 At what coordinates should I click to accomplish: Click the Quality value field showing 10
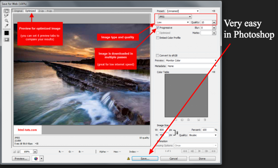pyautogui.click(x=206, y=22)
